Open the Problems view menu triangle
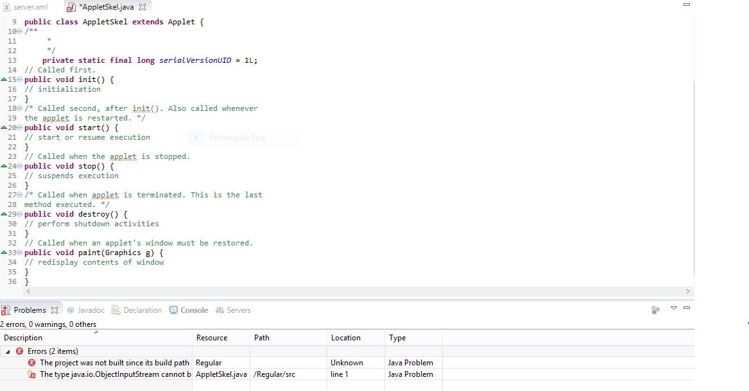749x391 pixels. [x=673, y=308]
